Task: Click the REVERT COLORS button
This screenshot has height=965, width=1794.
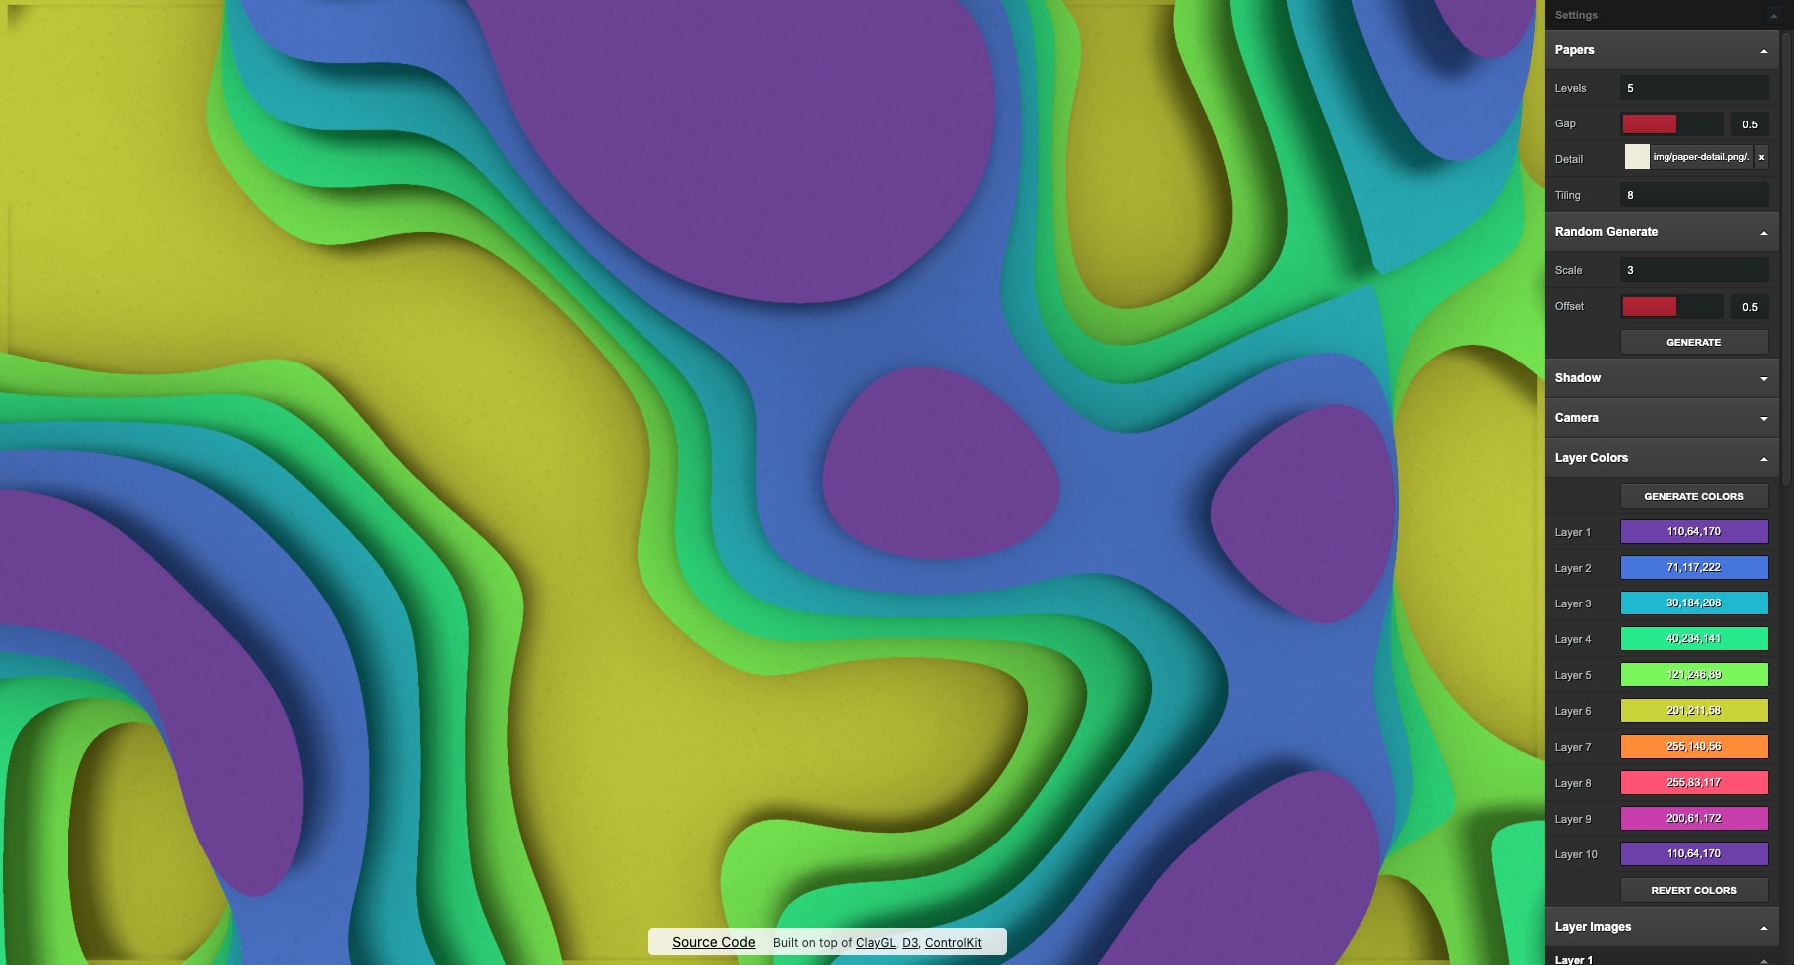Action: point(1693,890)
